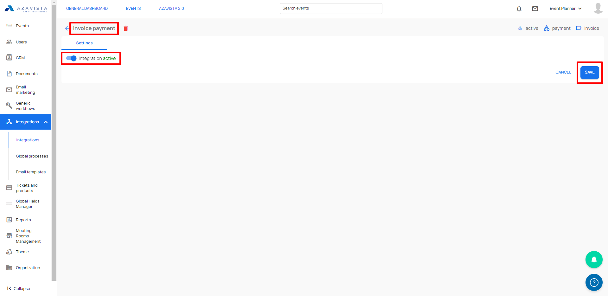Screen dimensions: 608x296
Task: Click the Integrations node icon in sidebar
Action: tap(9, 122)
